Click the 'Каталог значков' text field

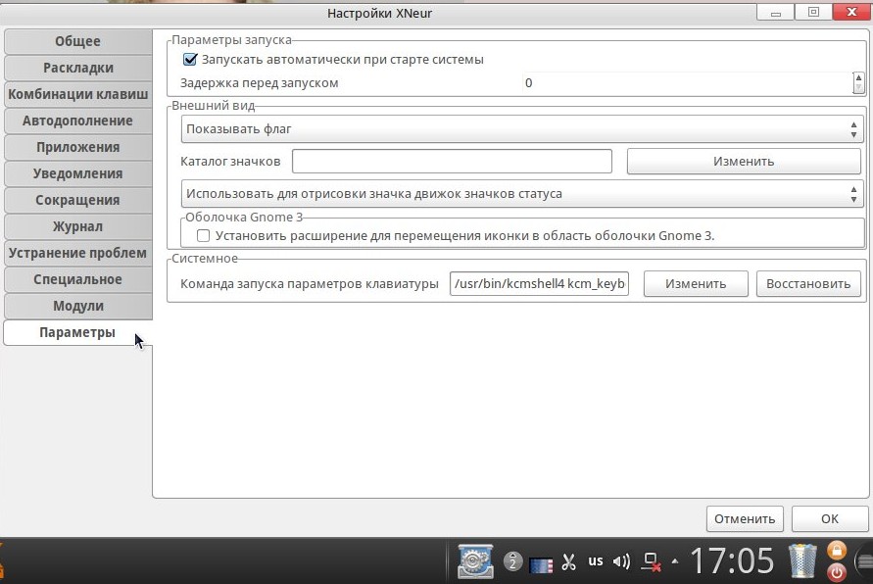click(452, 162)
